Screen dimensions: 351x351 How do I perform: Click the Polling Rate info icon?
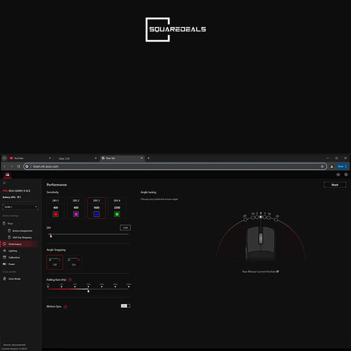(x=70, y=280)
